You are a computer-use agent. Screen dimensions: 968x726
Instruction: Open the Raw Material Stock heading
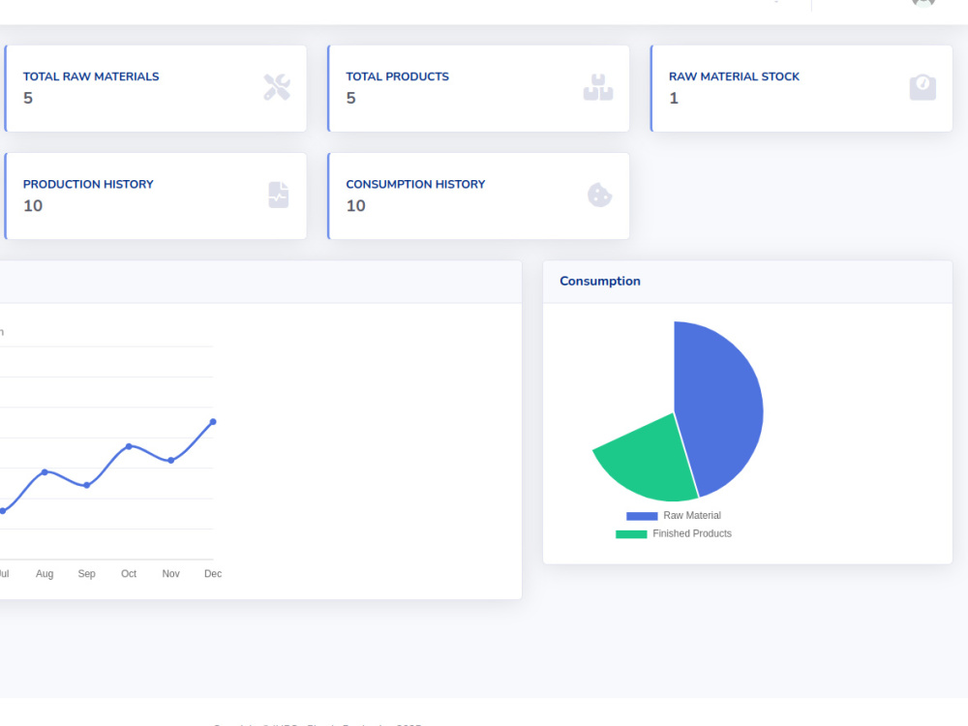[x=734, y=76]
